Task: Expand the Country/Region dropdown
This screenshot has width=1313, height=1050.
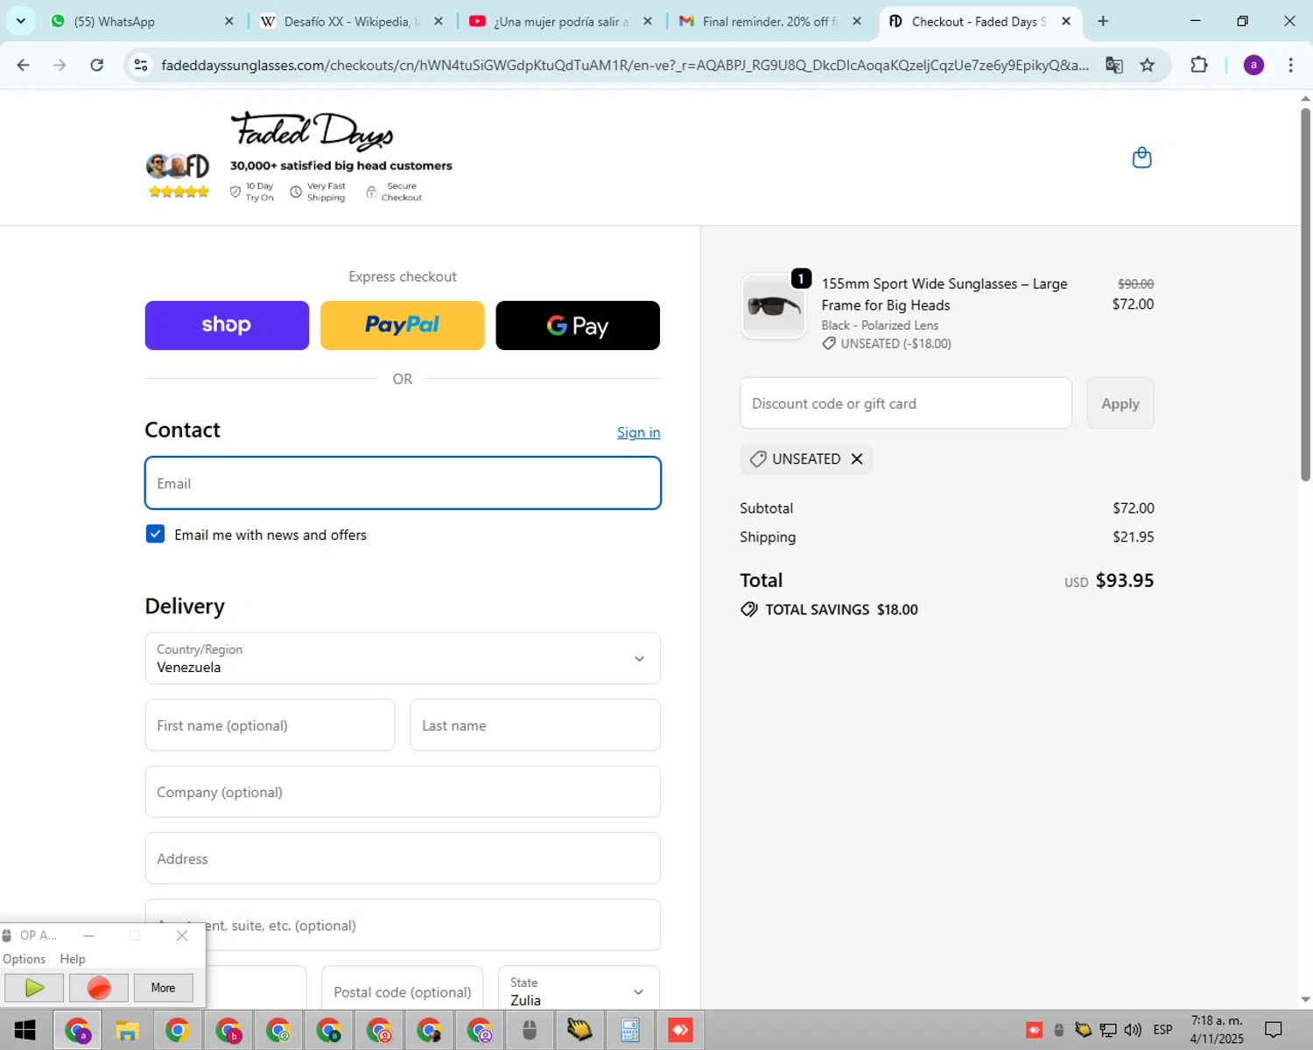Action: [x=403, y=658]
